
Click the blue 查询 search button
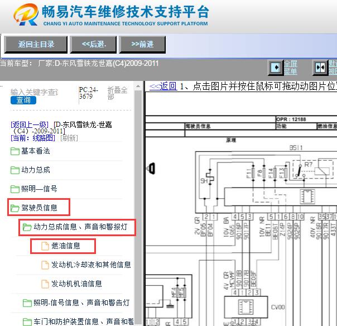[23, 100]
